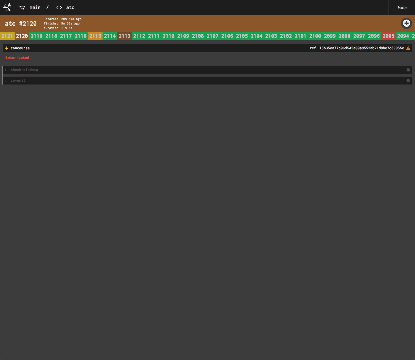Click the yellow down-arrow concourse get icon
This screenshot has height=360, width=415.
[x=7, y=48]
